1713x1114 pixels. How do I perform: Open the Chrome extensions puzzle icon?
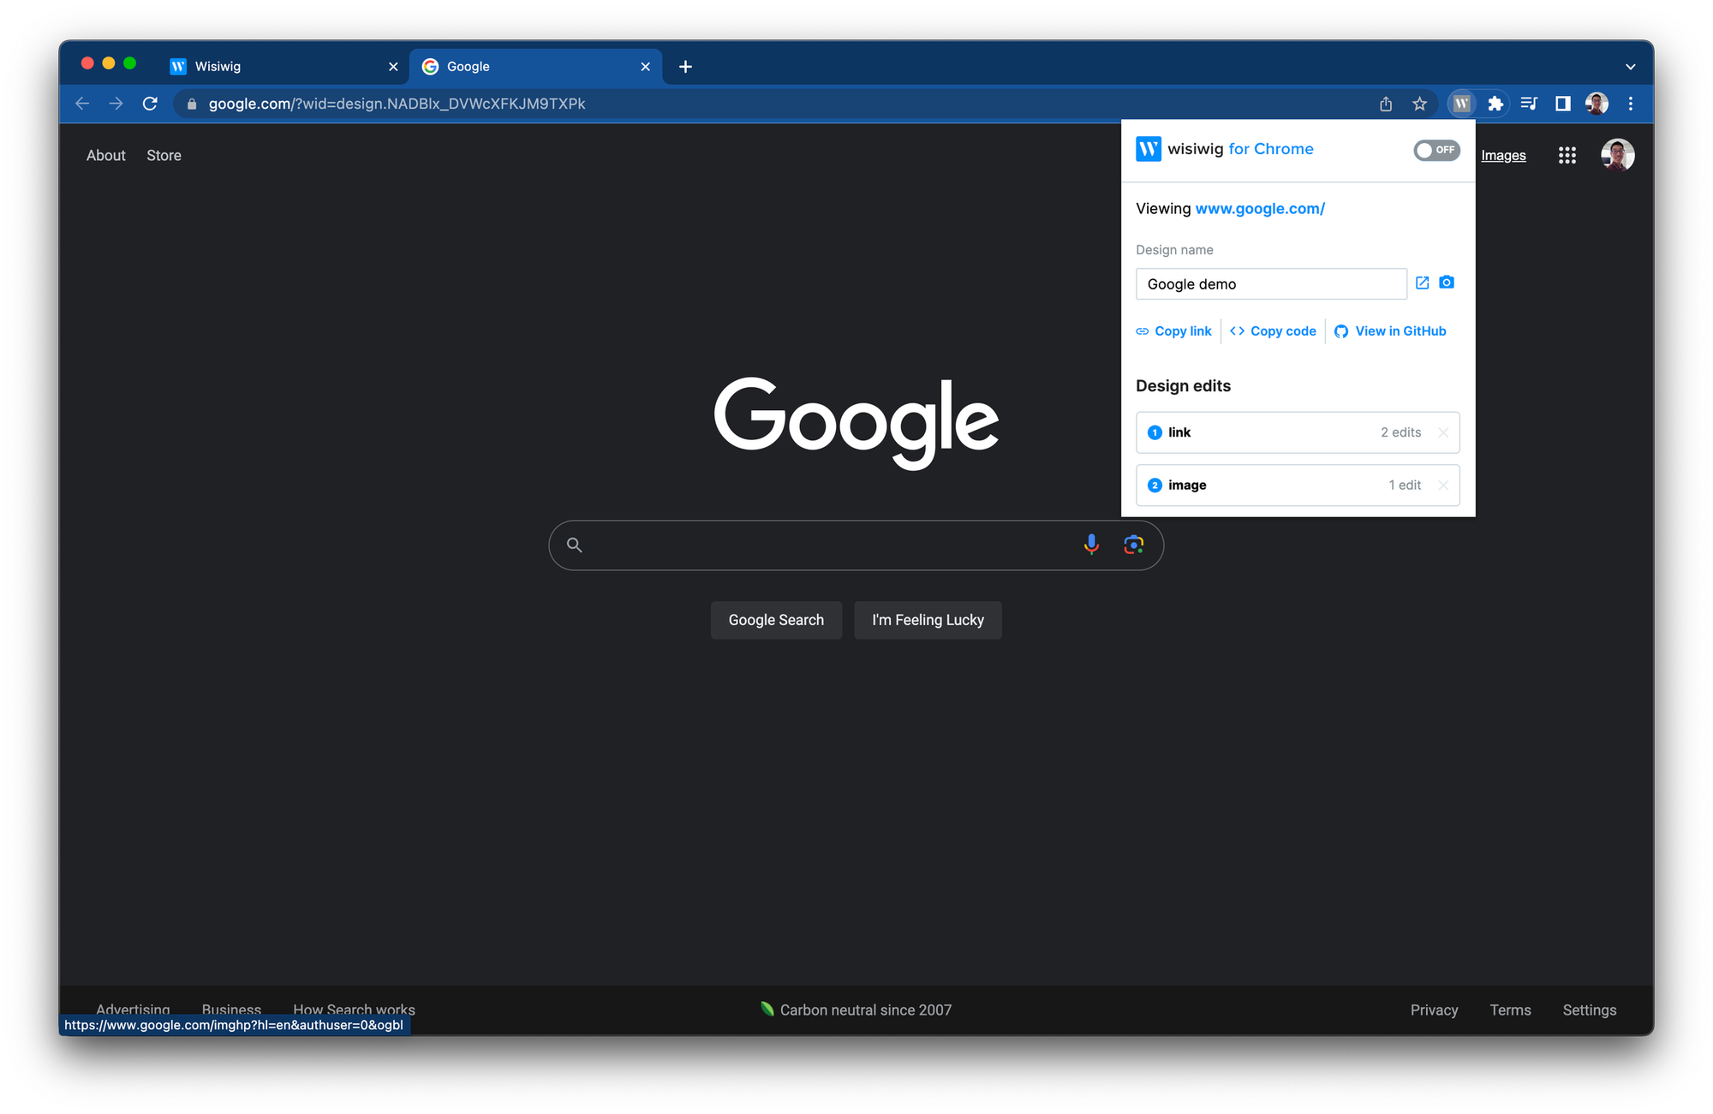[x=1495, y=104]
